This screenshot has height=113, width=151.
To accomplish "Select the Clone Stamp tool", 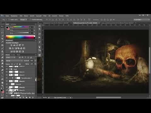I will point(2,51).
